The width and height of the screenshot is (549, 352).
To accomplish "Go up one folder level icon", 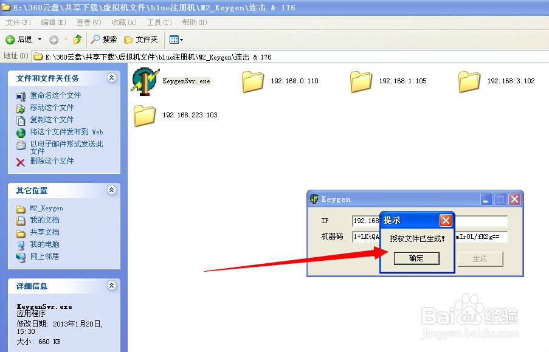I will coord(77,40).
